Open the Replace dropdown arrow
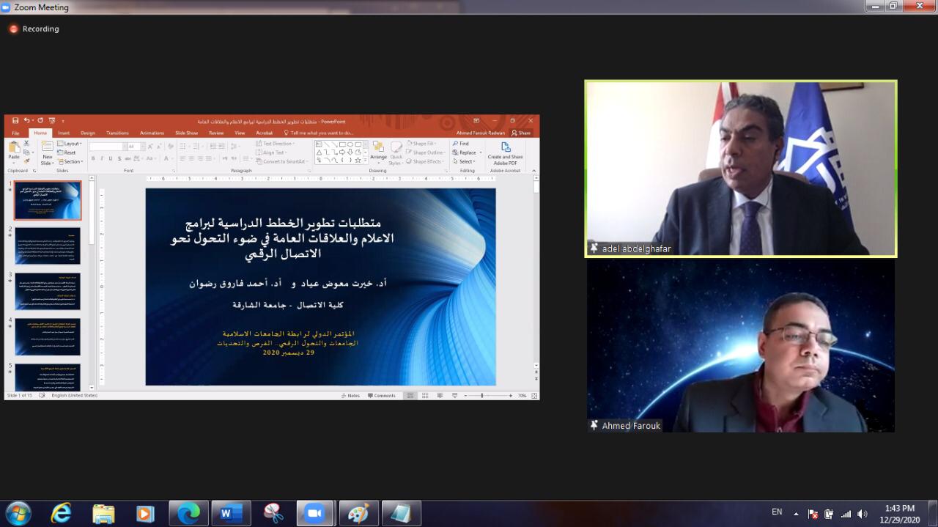The height and width of the screenshot is (527, 938). (480, 152)
